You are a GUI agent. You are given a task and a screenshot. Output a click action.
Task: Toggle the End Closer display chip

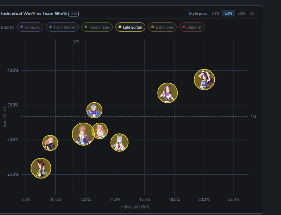click(162, 27)
